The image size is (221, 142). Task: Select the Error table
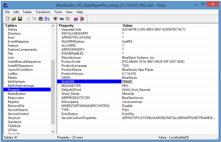click(11, 38)
